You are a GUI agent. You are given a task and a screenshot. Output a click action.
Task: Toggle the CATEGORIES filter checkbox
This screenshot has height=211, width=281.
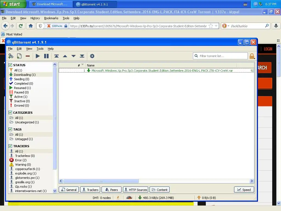[10, 112]
